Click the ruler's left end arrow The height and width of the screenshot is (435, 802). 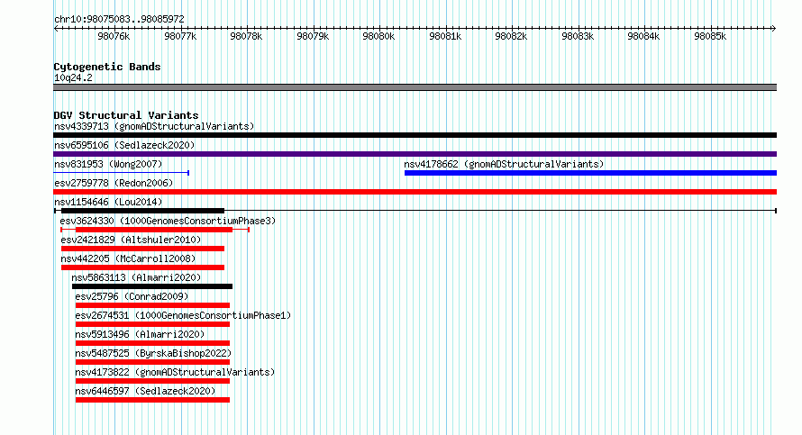point(56,28)
